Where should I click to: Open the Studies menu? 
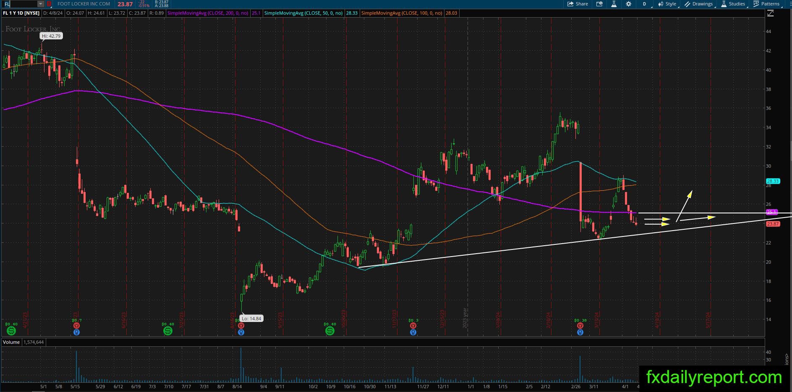click(733, 4)
